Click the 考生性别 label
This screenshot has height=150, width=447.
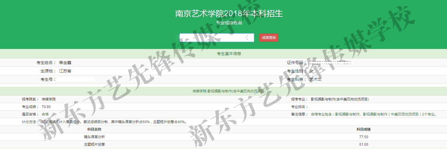pyautogui.click(x=297, y=71)
